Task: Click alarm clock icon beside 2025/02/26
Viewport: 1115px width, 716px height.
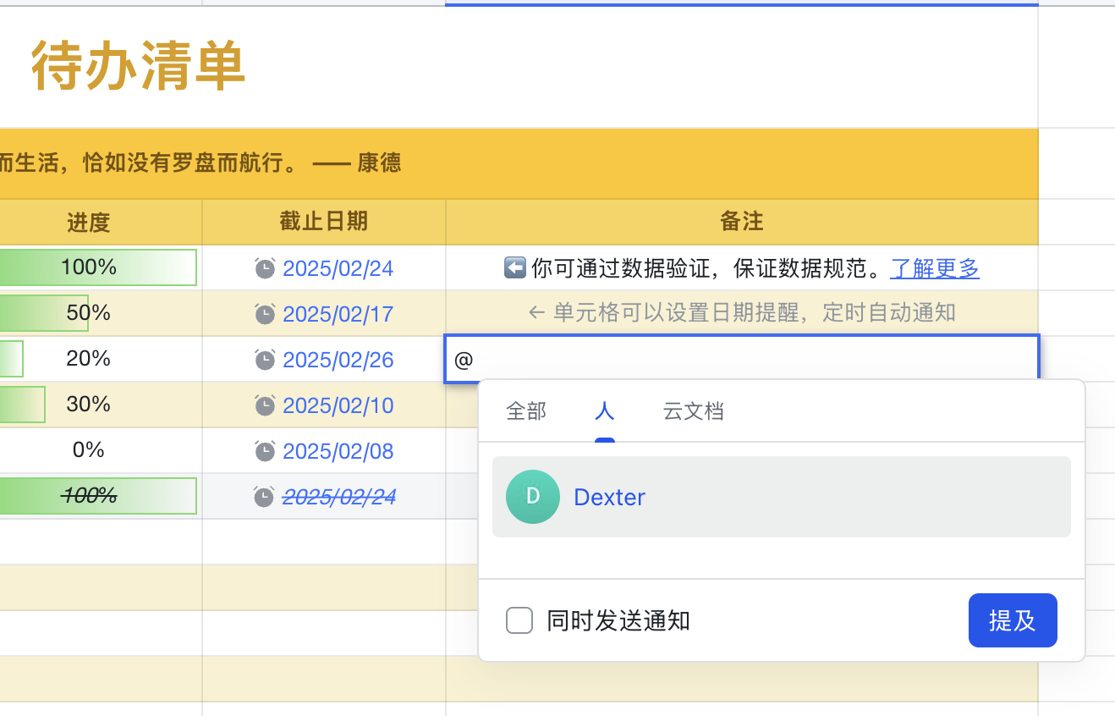Action: tap(265, 360)
